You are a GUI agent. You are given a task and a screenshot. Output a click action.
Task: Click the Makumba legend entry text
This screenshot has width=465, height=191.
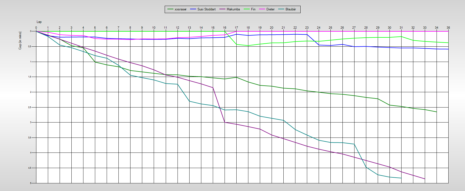(x=233, y=9)
